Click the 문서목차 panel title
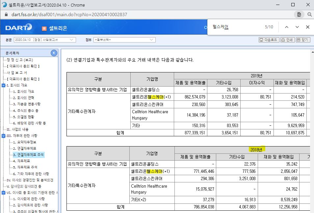Viewport: 314px width, 213px height. [13, 53]
